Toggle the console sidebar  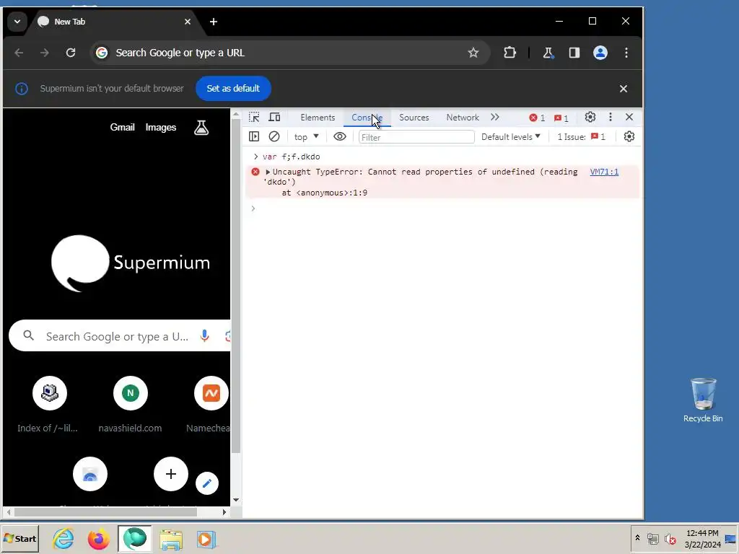254,136
